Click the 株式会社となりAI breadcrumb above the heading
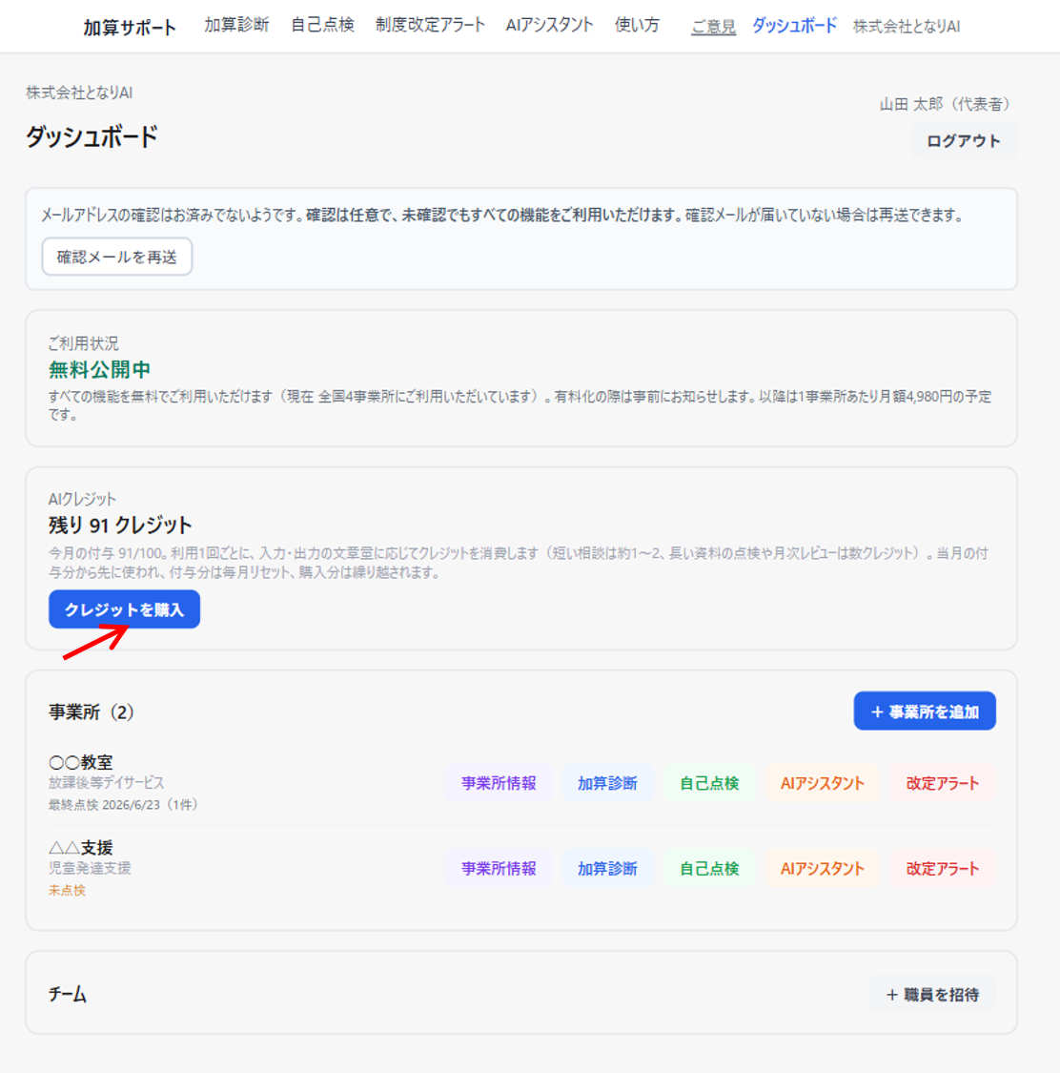The image size is (1060, 1073). tap(79, 93)
